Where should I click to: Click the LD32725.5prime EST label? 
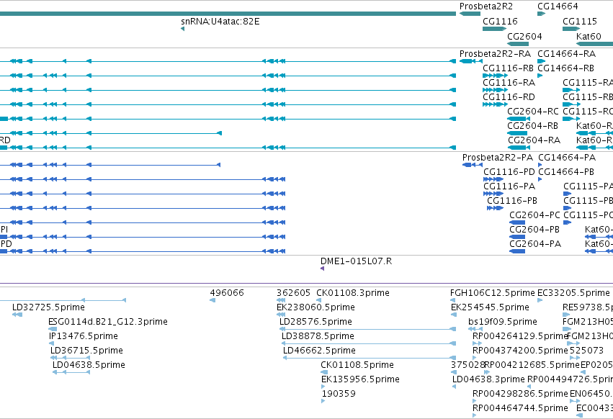click(x=48, y=307)
